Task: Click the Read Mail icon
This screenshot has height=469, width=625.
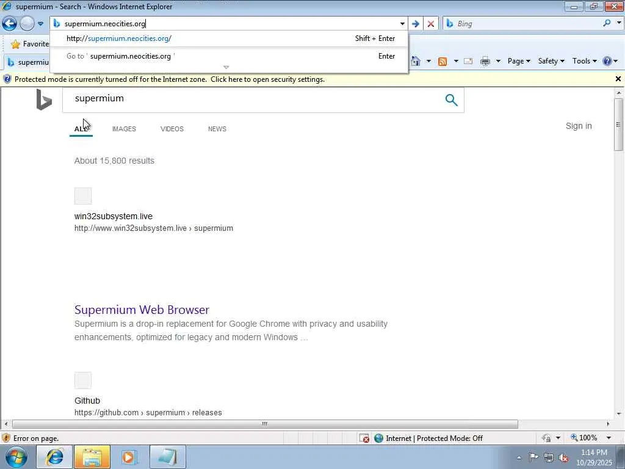Action: 468,61
